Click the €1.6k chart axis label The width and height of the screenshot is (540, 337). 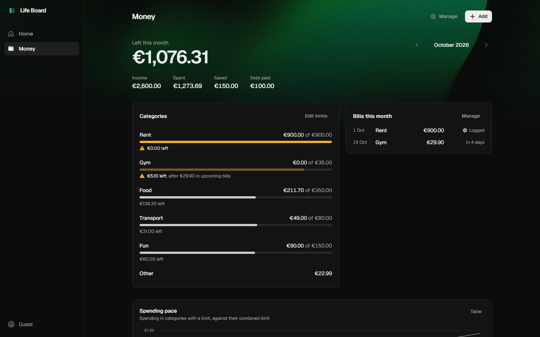[x=149, y=330]
